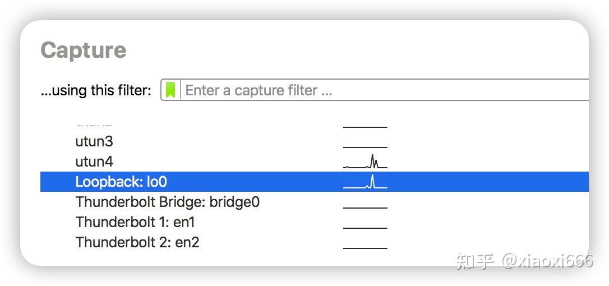Select the utun3 interface
Viewport: 609px width, 286px height.
pos(94,141)
